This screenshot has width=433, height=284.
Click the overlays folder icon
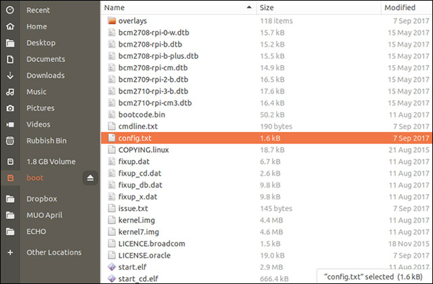point(112,21)
